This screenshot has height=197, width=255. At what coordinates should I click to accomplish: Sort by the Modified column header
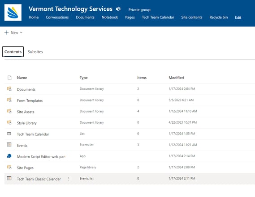(x=176, y=78)
